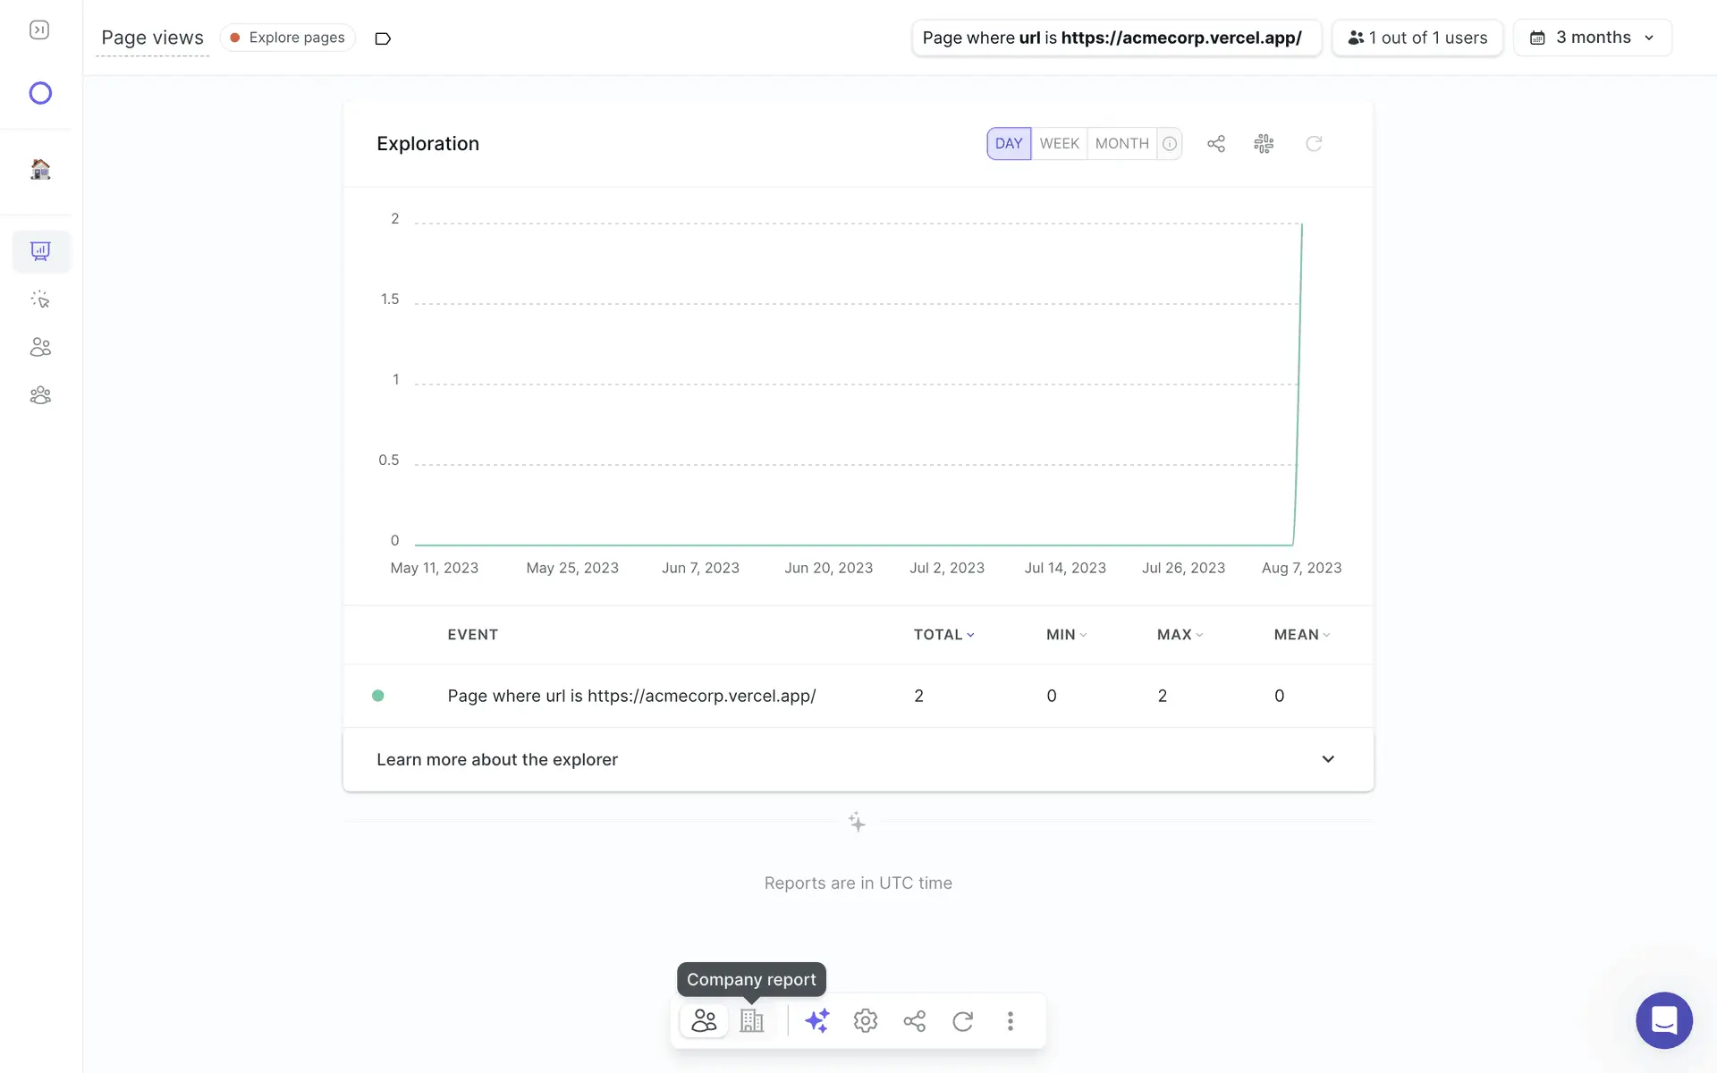Click the green series dot in table
This screenshot has width=1717, height=1073.
378,696
